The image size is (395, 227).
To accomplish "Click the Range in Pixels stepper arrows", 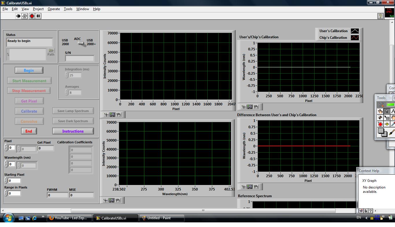I will point(6,193).
